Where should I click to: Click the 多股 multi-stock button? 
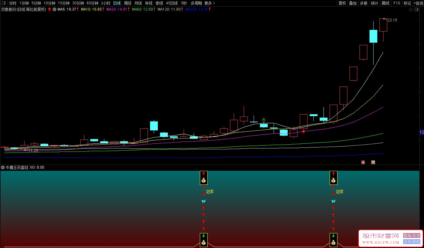[x=364, y=3]
